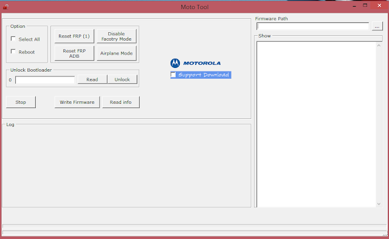Click the Reset FRP (1) button
This screenshot has height=239, width=389.
pyautogui.click(x=74, y=36)
